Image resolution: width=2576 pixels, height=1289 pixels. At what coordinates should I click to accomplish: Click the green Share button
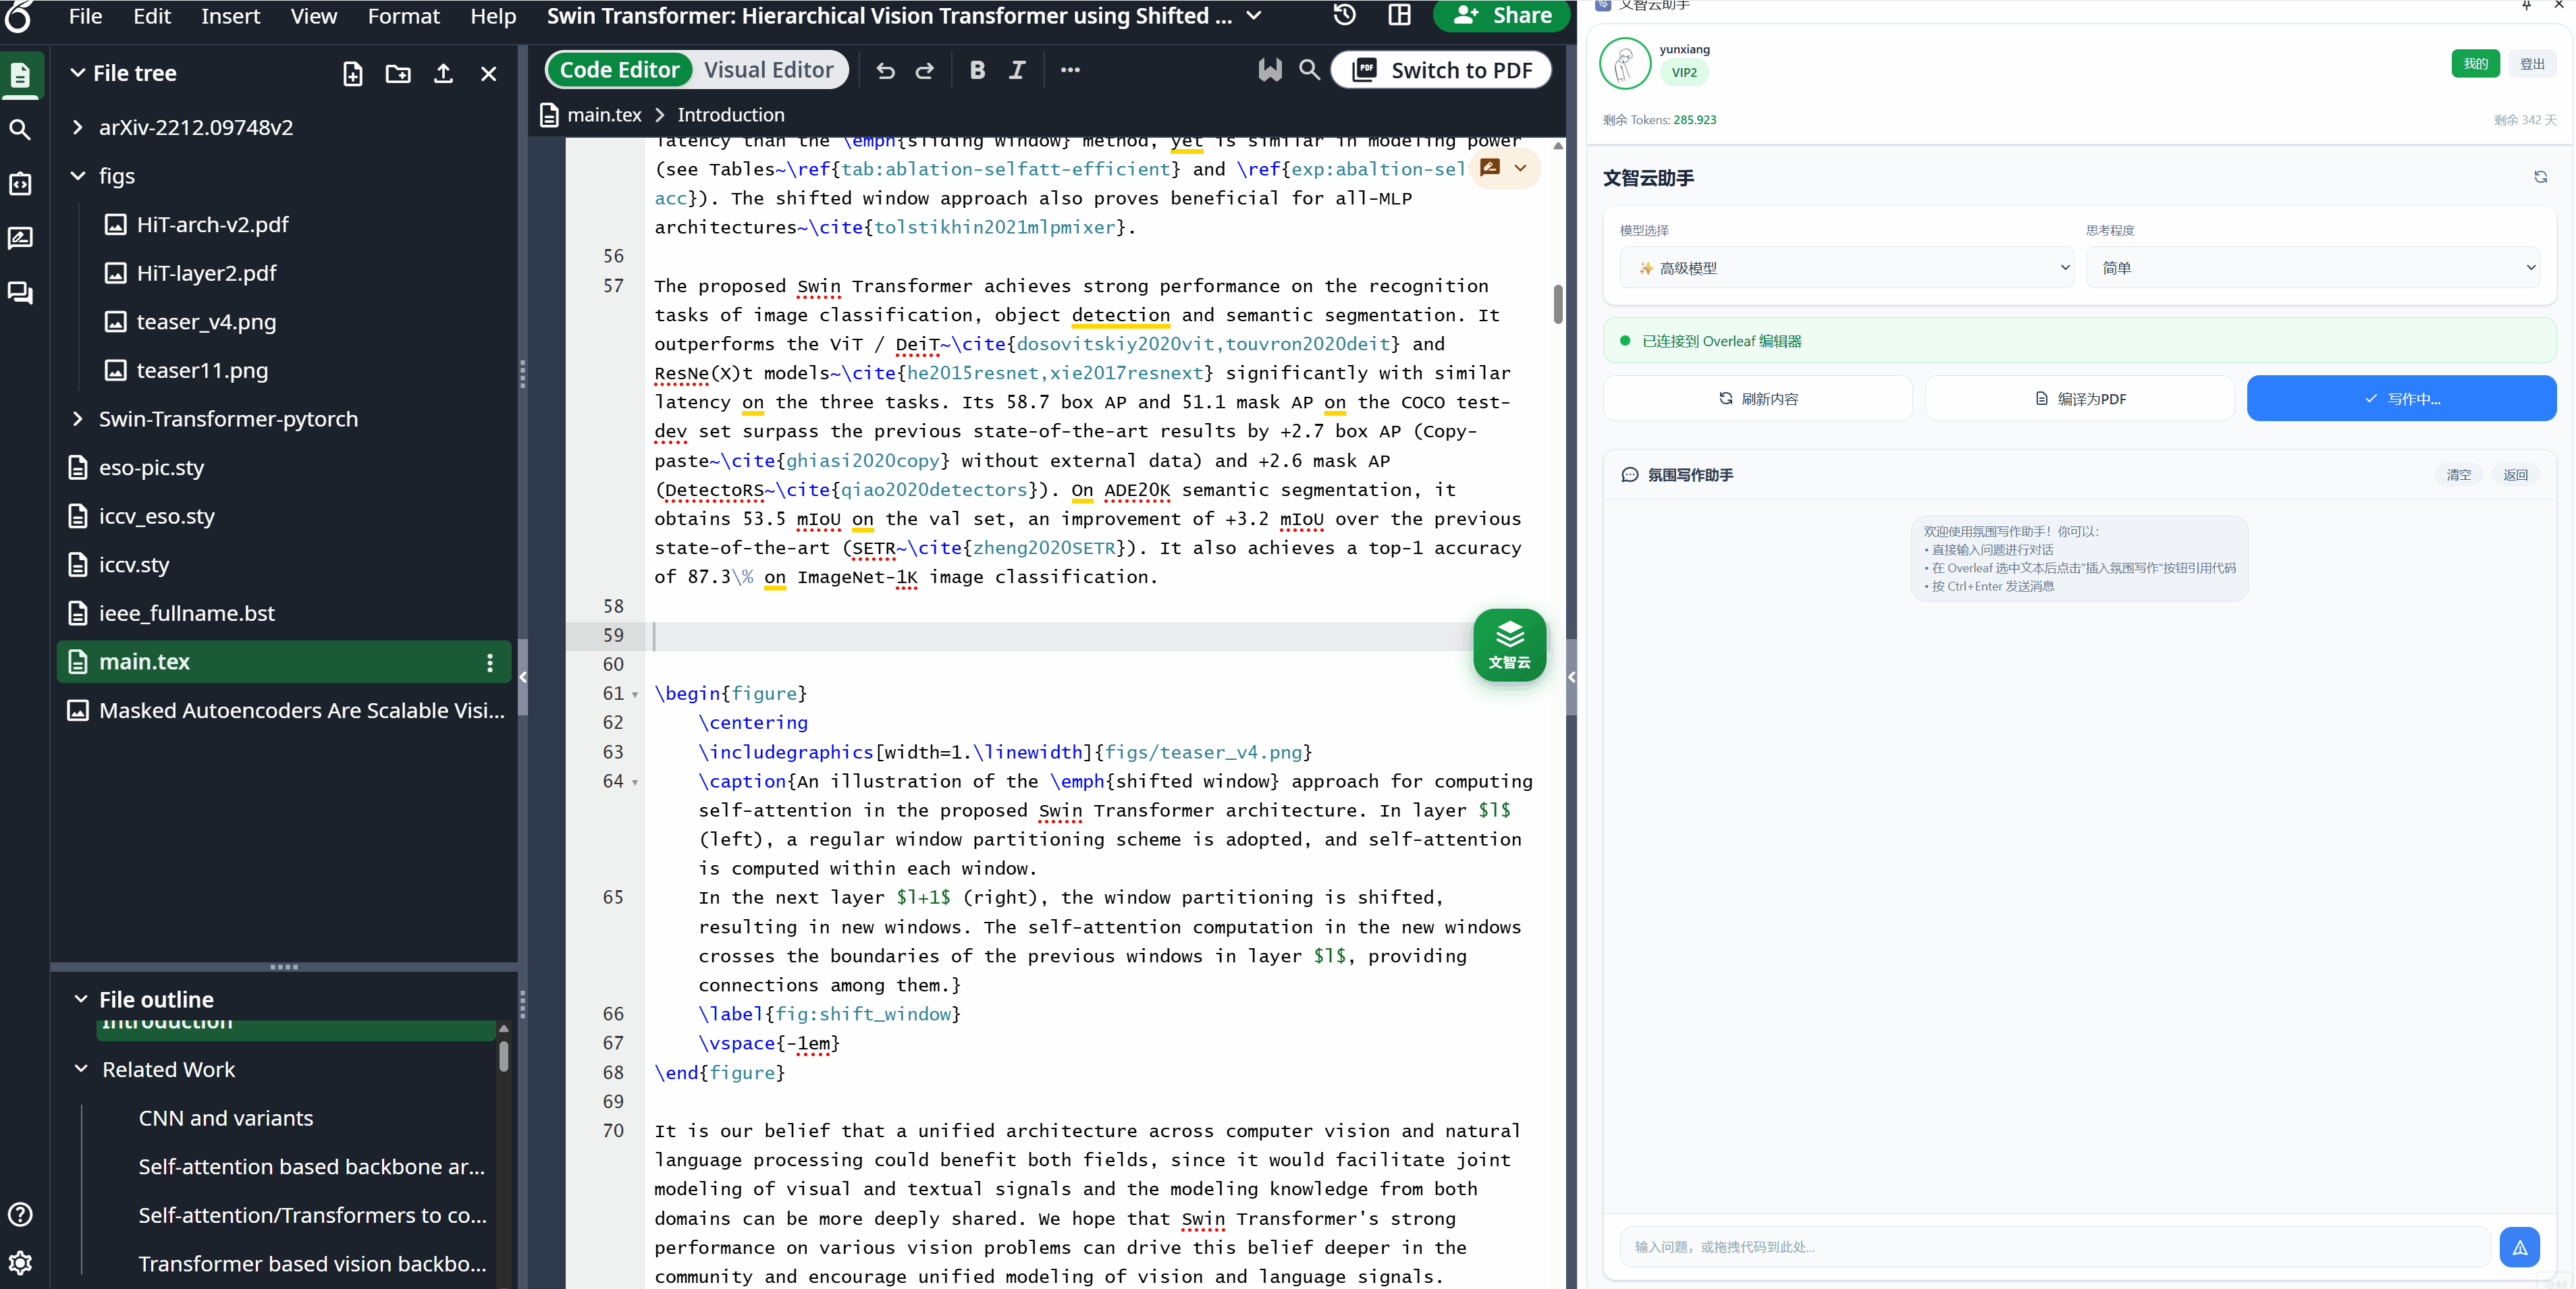tap(1503, 15)
